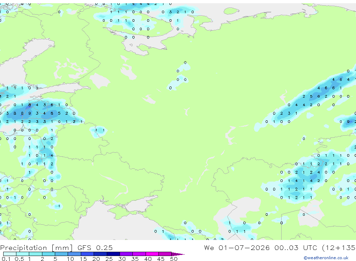
Task: Click the 'Precipitation [mm]' title text
Action: (36, 248)
